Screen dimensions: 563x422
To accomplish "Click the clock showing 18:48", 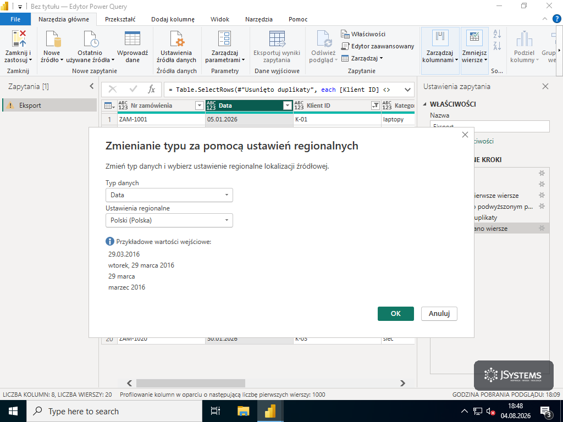I will pos(516,406).
